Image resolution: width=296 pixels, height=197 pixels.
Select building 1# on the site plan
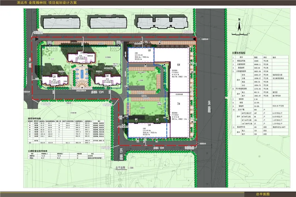[x=80, y=57]
